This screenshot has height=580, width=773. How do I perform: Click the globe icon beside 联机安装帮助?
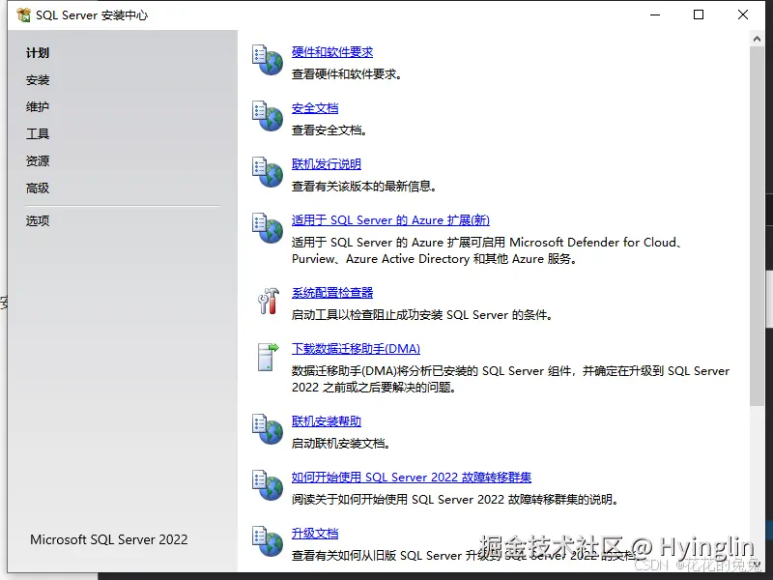[x=268, y=429]
